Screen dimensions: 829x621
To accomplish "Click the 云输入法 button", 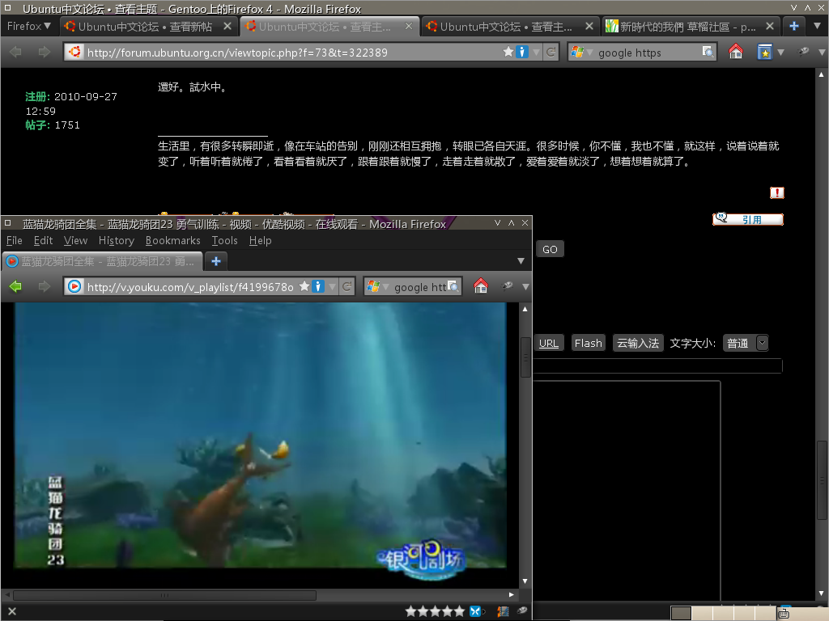I will pyautogui.click(x=638, y=343).
